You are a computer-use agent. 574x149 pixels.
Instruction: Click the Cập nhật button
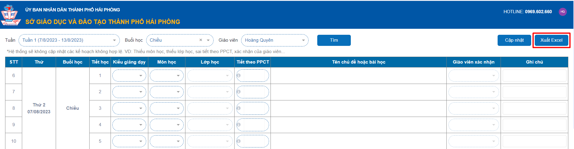pyautogui.click(x=514, y=40)
